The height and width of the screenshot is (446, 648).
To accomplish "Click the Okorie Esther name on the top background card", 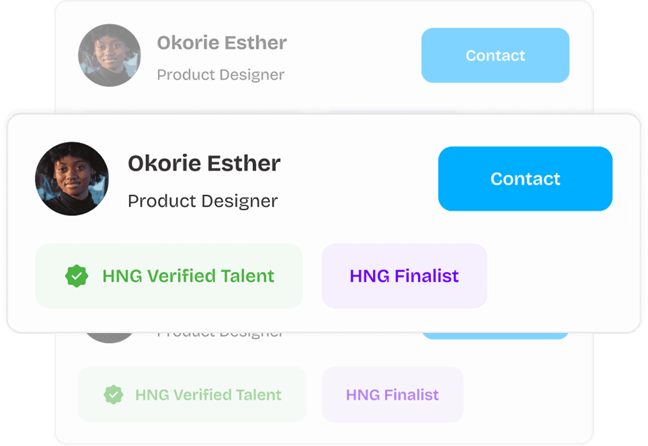I will click(221, 43).
